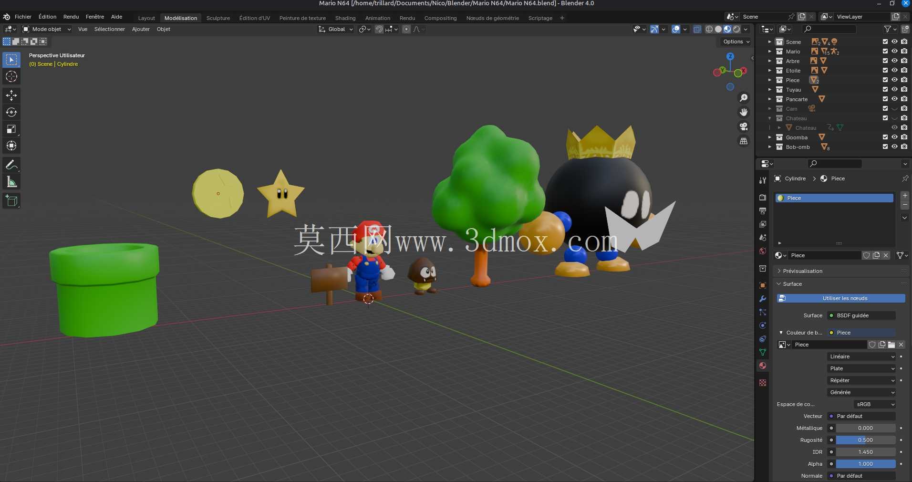912x482 pixels.
Task: Hide the Goomba collection with eye icon
Action: (x=895, y=137)
